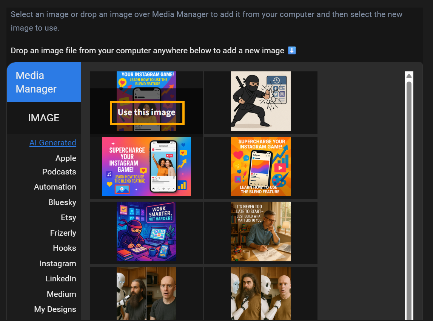This screenshot has width=433, height=321.
Task: Select the Etsy category
Action: click(x=68, y=218)
